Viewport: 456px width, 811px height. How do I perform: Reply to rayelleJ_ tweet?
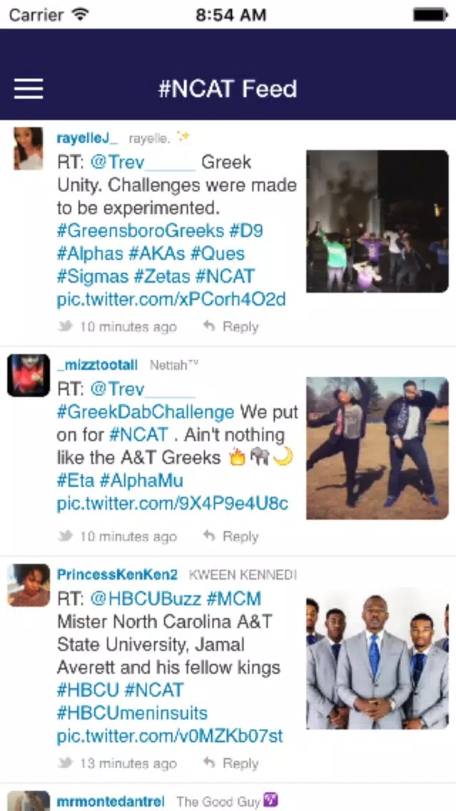tap(230, 326)
